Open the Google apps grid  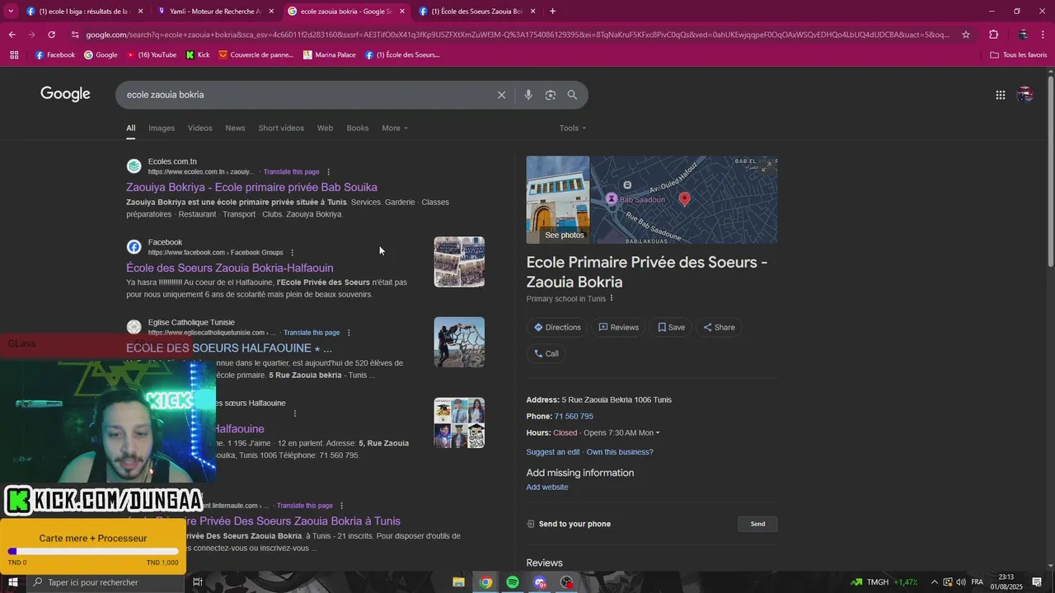coord(1000,95)
